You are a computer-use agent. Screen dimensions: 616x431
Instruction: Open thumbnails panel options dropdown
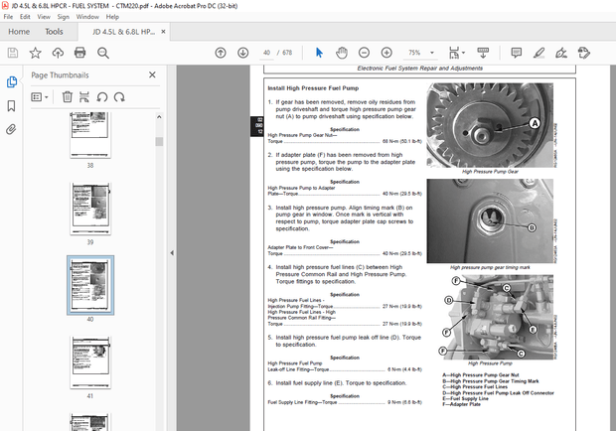point(41,96)
